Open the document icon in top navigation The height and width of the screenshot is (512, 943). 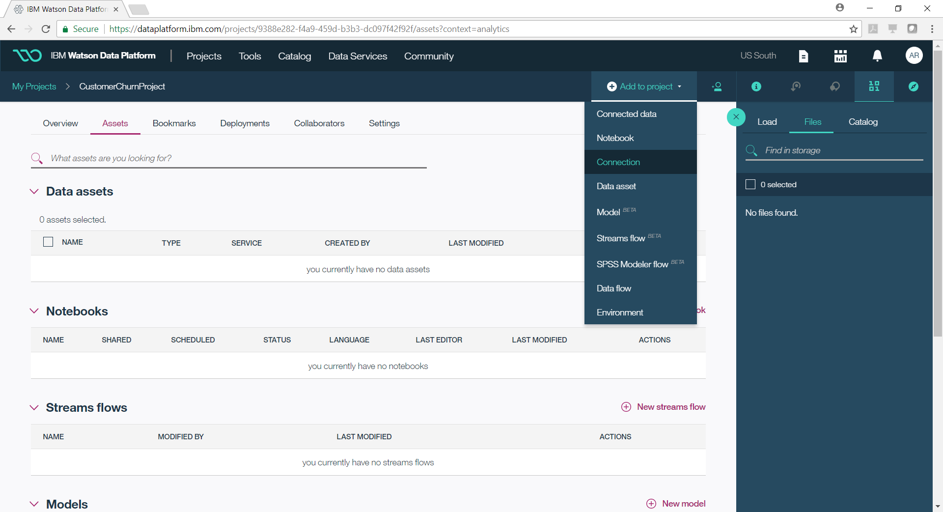pyautogui.click(x=804, y=56)
